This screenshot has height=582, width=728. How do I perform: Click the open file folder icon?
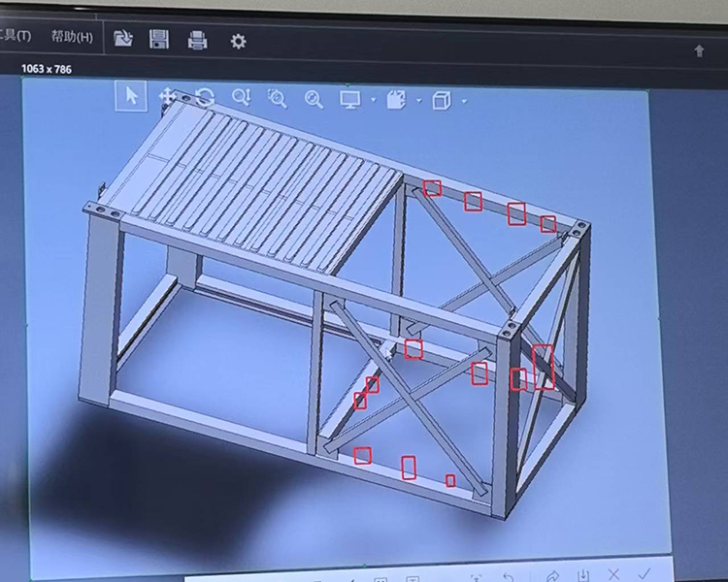(x=123, y=39)
